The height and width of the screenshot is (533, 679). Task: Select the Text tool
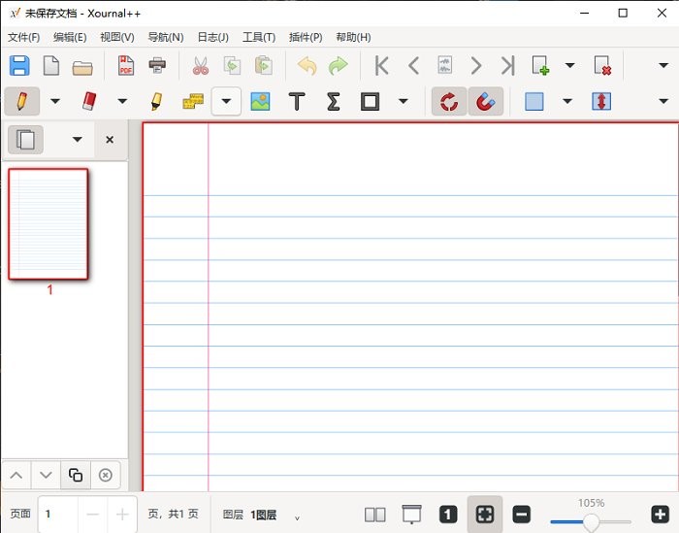click(x=297, y=101)
